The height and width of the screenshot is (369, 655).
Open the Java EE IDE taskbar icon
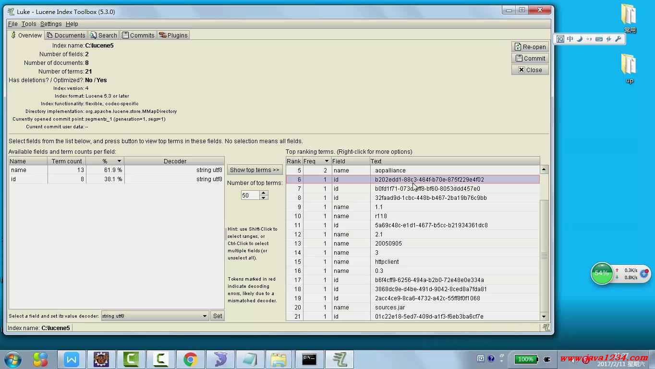pos(101,359)
